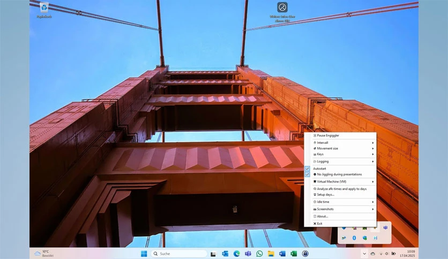448x259 pixels.
Task: Open Setup days... entry
Action: tap(340, 195)
